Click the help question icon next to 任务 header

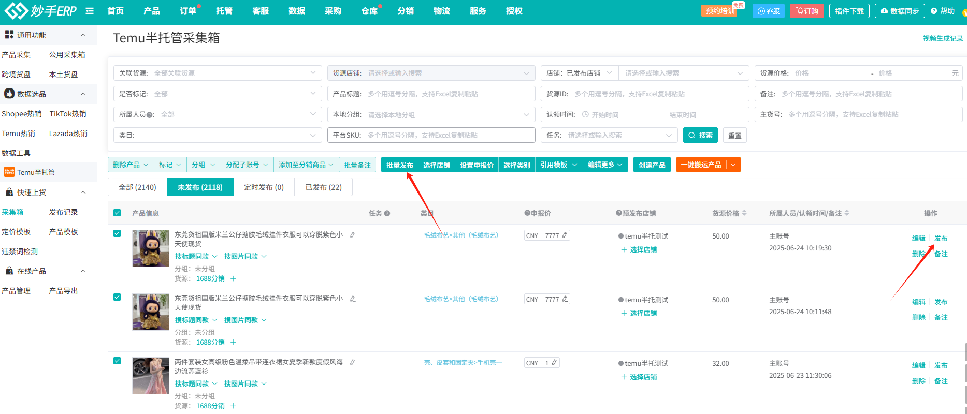click(x=387, y=213)
